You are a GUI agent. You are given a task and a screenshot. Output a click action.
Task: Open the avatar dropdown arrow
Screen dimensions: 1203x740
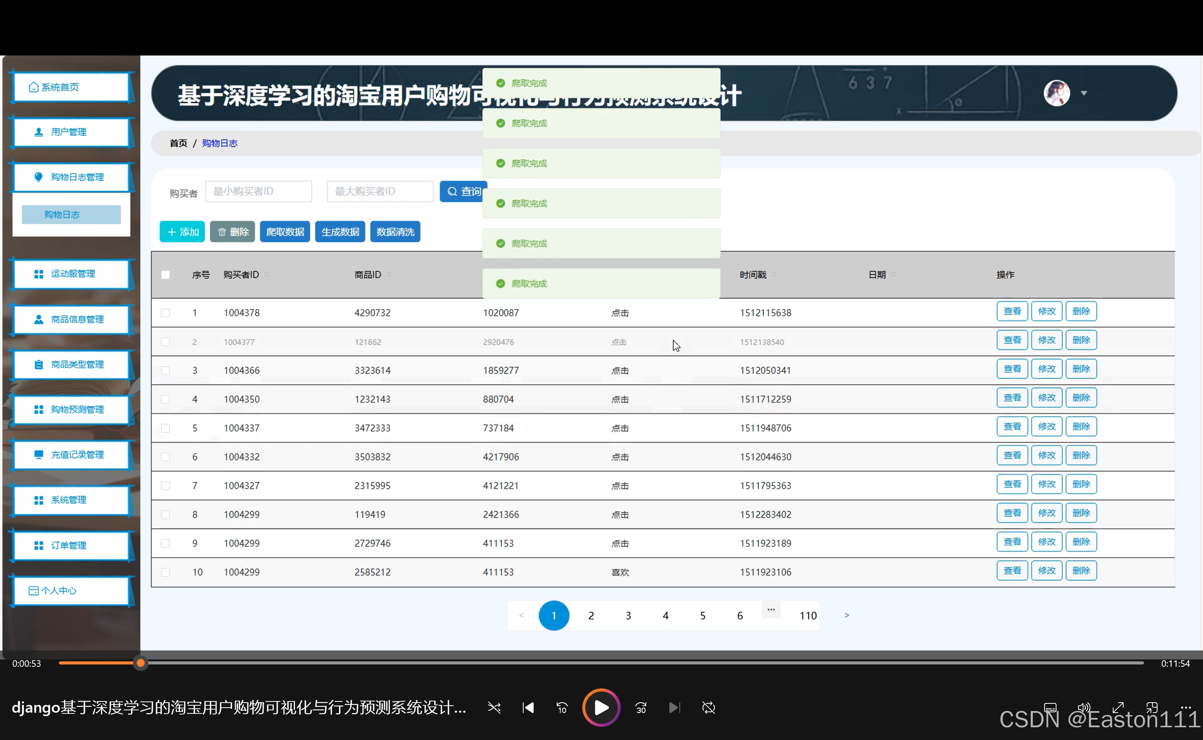tap(1084, 93)
